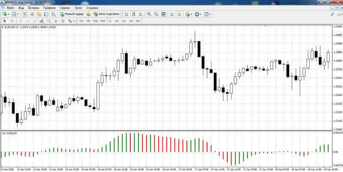Toggle chart auto scroll
Screen dimensions: 343x172
point(172,14)
